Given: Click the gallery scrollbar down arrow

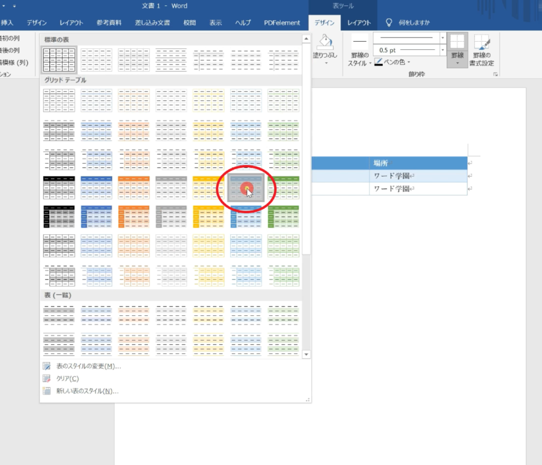Looking at the screenshot, I should [x=306, y=354].
